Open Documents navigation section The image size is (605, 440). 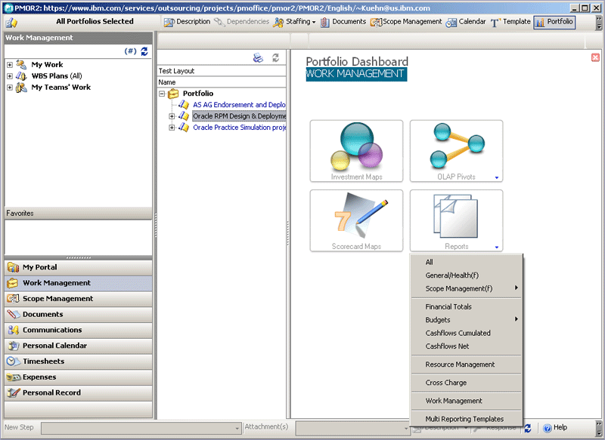79,315
